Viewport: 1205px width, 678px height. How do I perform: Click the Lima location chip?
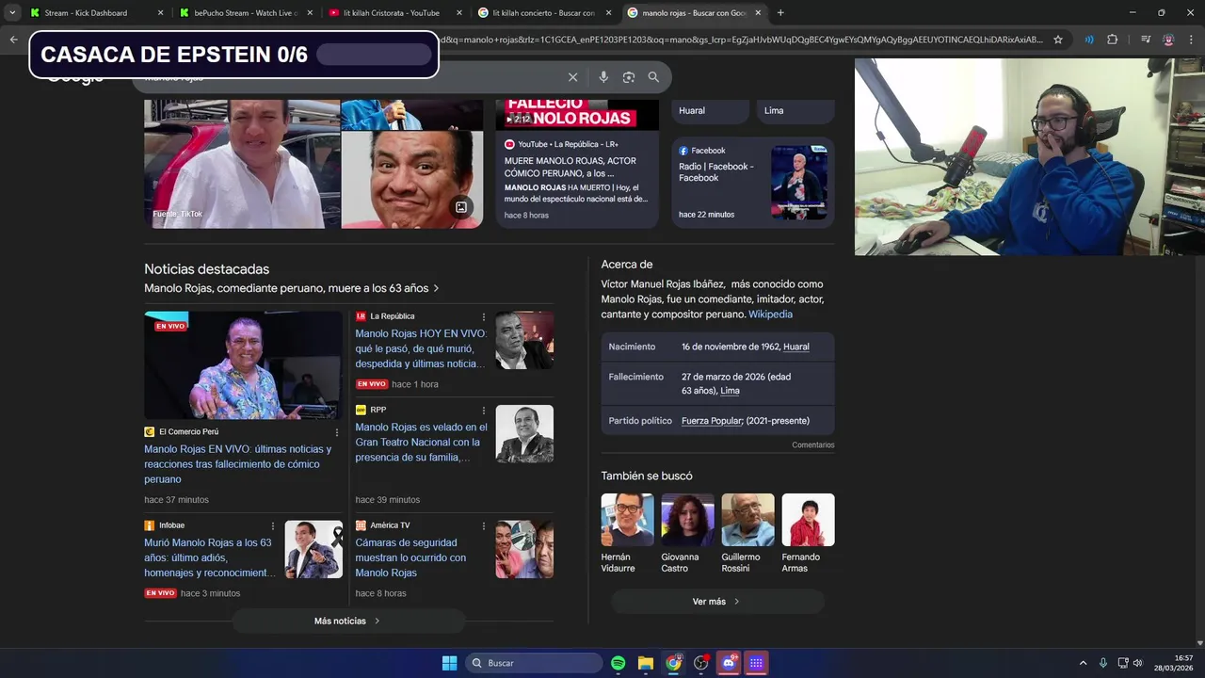pos(795,111)
